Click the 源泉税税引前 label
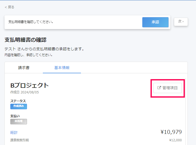Screen dimensions: 196x145 point(20,140)
